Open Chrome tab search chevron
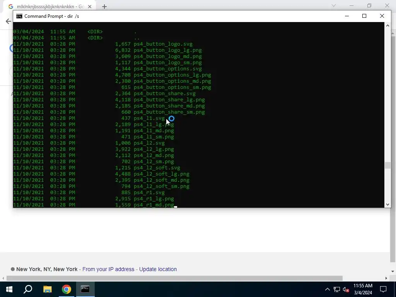Screen dimensions: 396x297 (334, 5)
